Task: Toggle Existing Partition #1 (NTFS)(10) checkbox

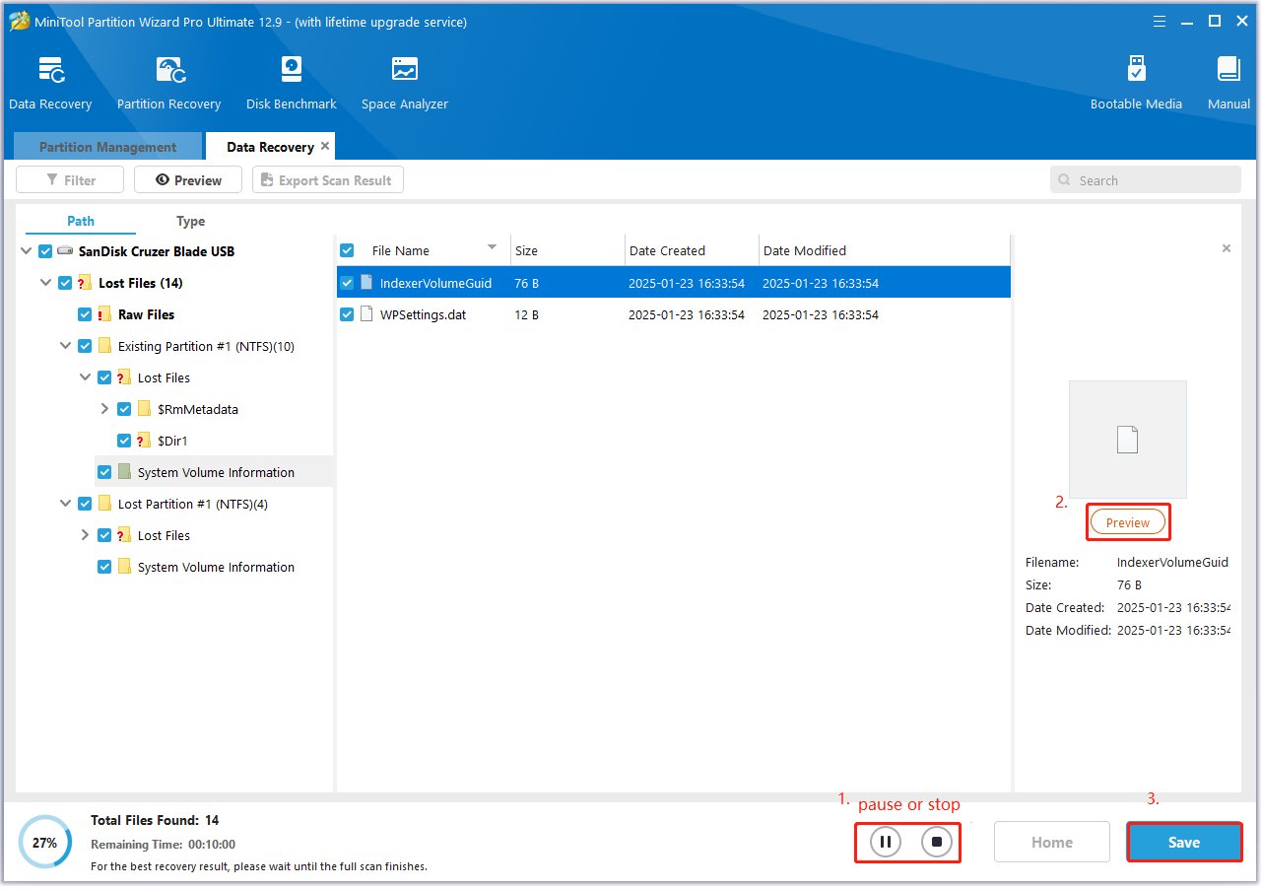Action: 85,346
